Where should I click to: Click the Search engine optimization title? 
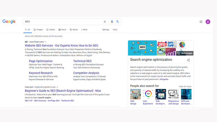(x=151, y=60)
